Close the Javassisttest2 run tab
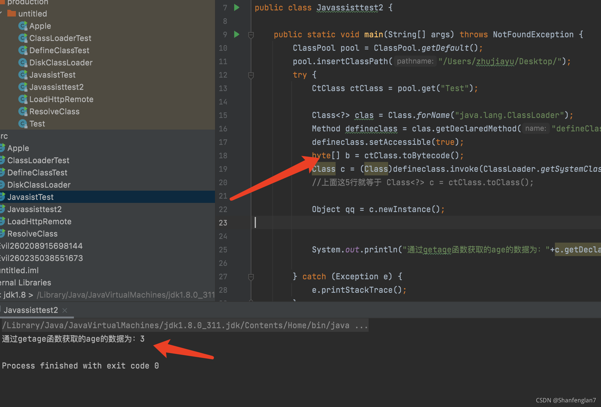Viewport: 601px width, 407px height. [65, 310]
